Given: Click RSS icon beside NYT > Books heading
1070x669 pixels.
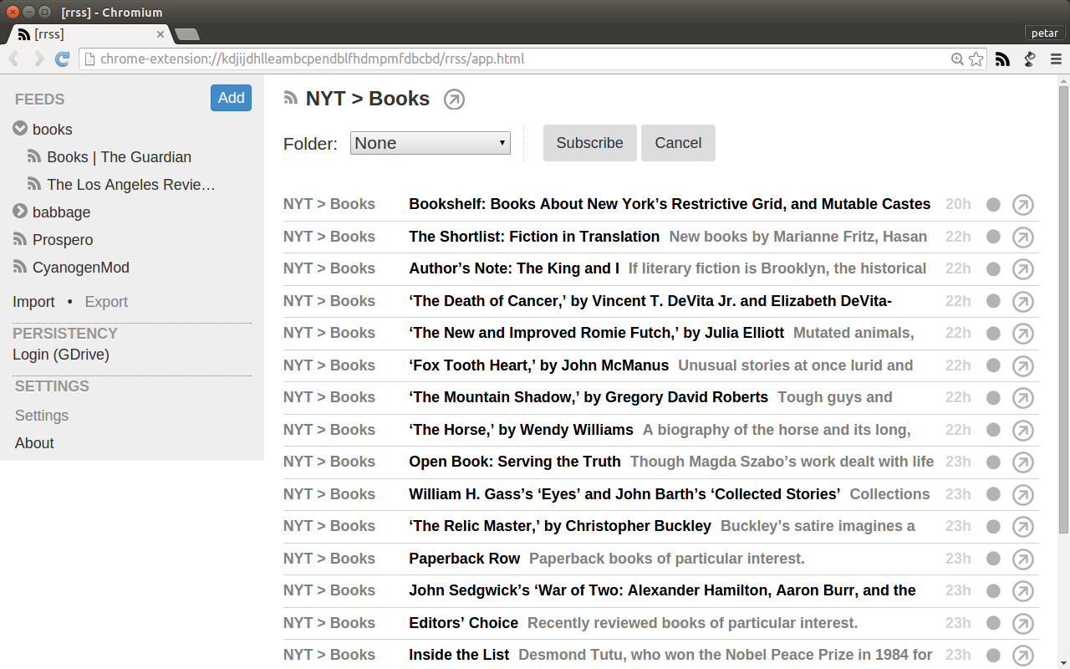Looking at the screenshot, I should pos(291,98).
